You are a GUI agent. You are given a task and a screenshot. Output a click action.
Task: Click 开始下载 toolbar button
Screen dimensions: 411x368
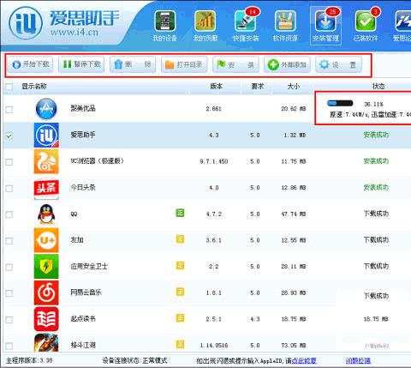point(30,64)
